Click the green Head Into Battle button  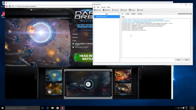pos(84,57)
